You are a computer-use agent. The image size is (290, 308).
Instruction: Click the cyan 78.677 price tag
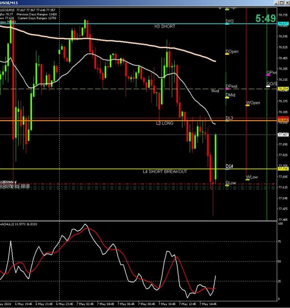[283, 24]
